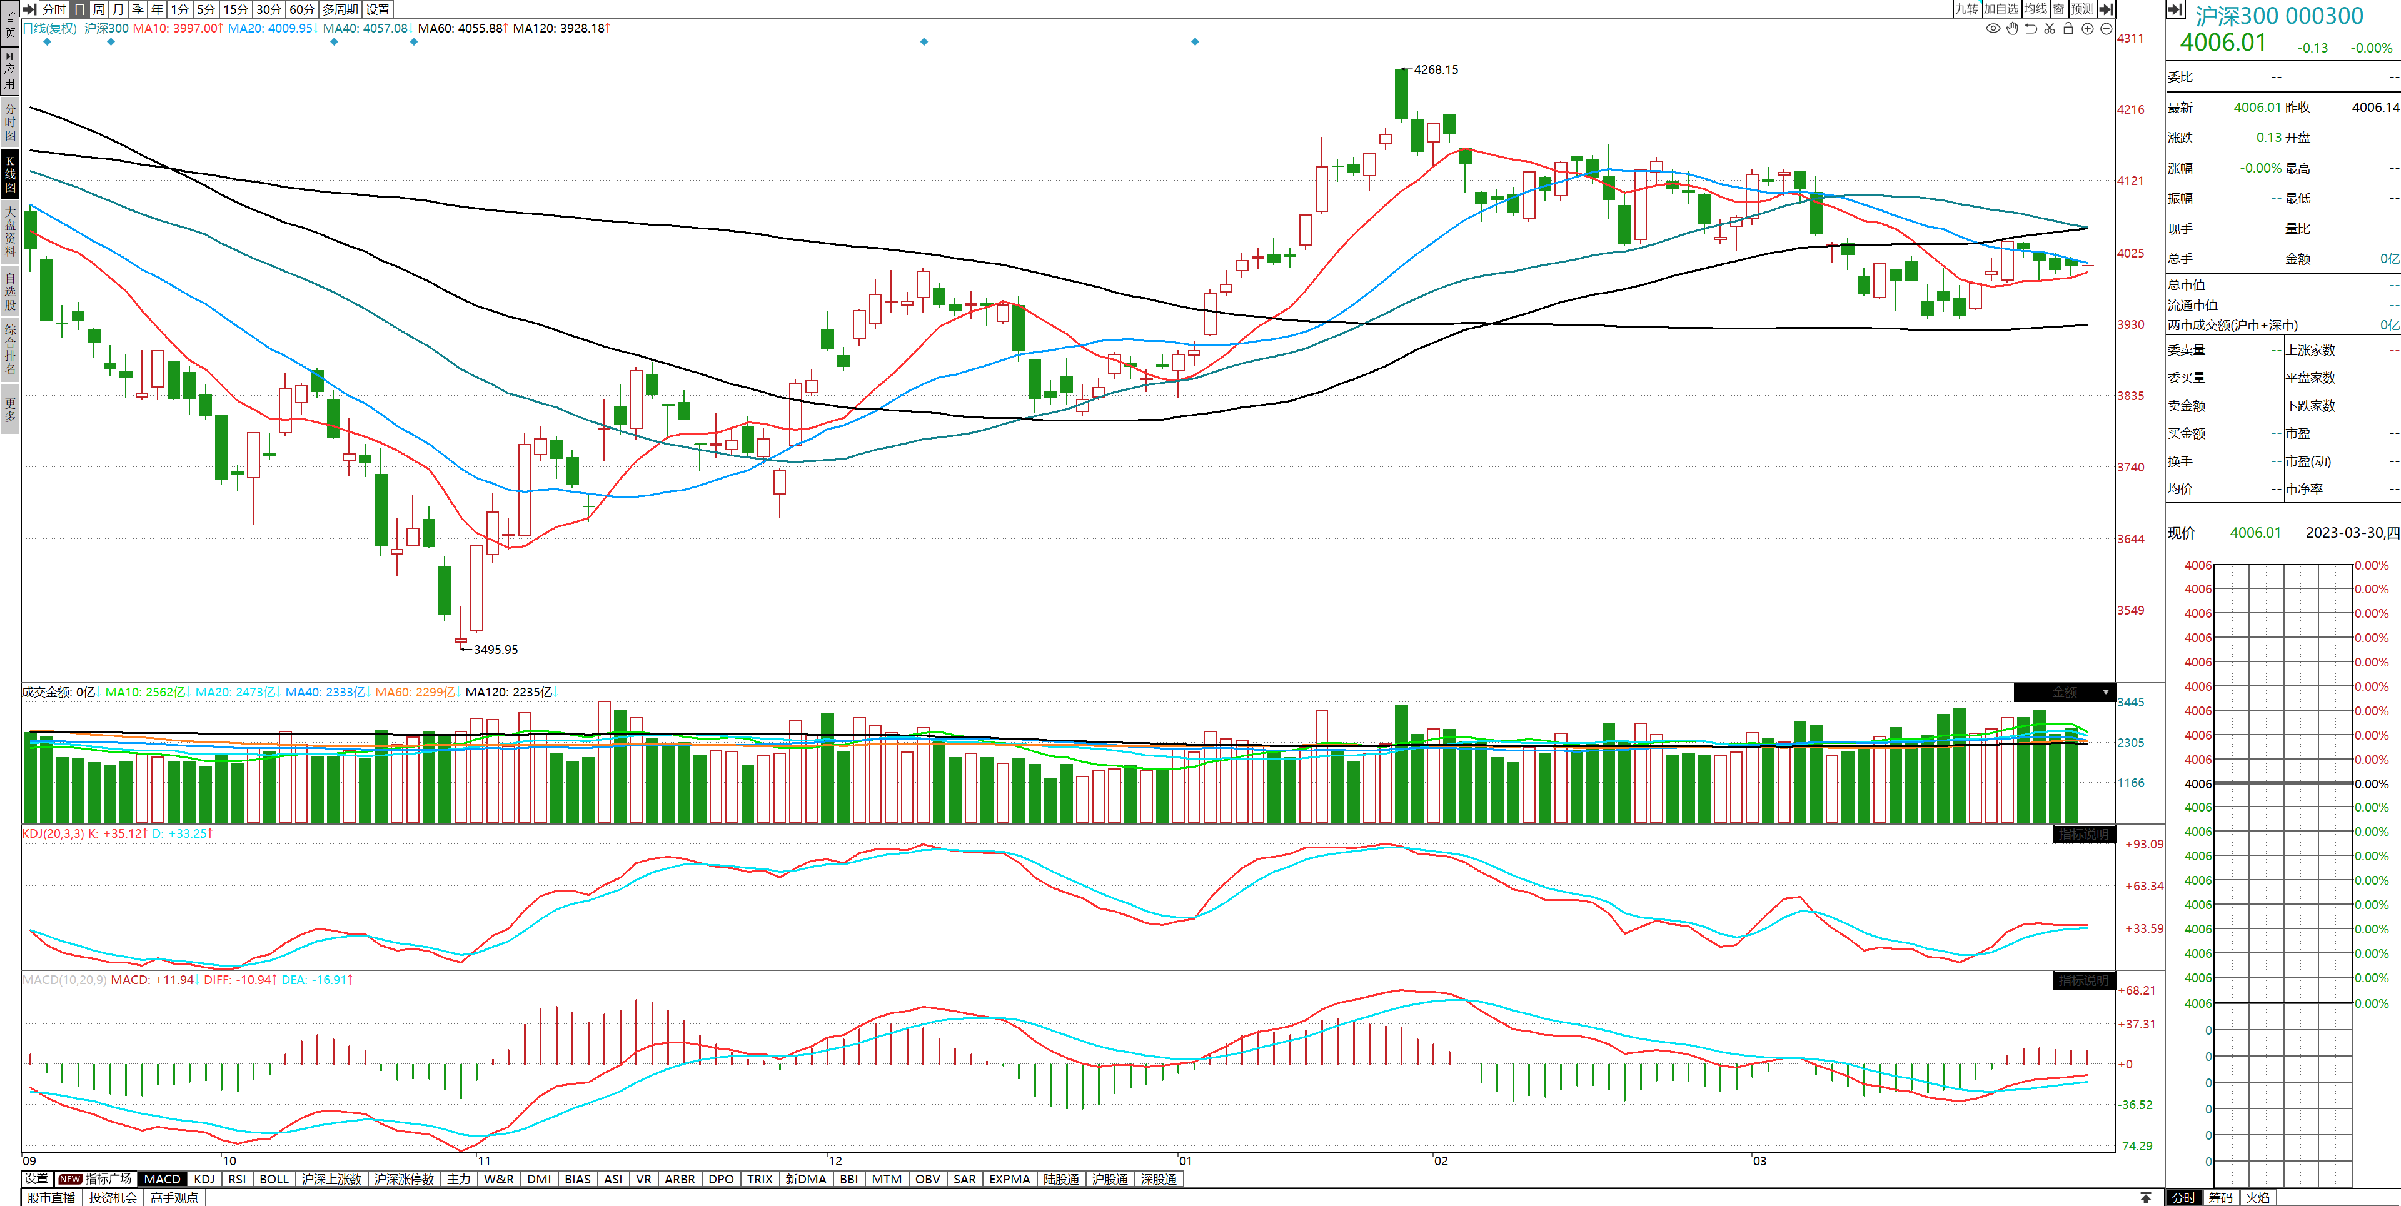Click the 加自选 add to watchlist button

point(2000,9)
